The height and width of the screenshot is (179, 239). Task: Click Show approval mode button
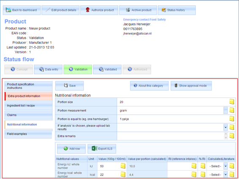[191, 86]
